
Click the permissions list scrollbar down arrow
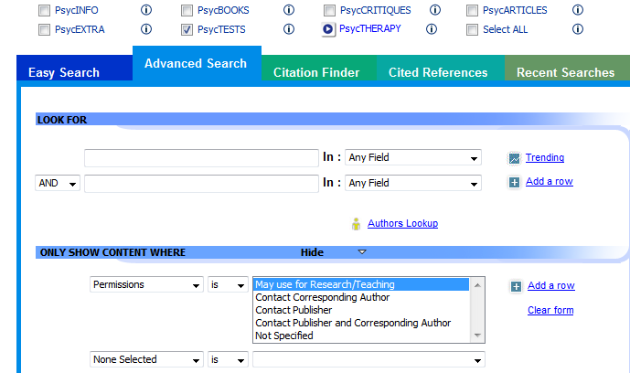click(x=477, y=336)
